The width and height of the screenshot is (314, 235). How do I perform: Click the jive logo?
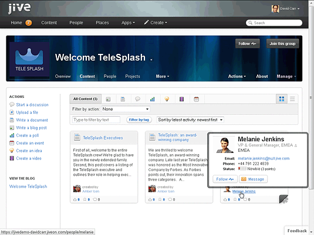click(x=19, y=8)
